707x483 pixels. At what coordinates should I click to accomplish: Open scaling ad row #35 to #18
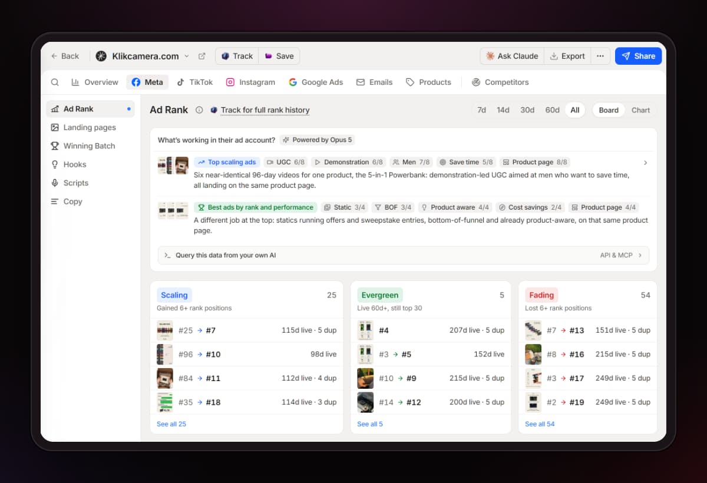coord(247,402)
